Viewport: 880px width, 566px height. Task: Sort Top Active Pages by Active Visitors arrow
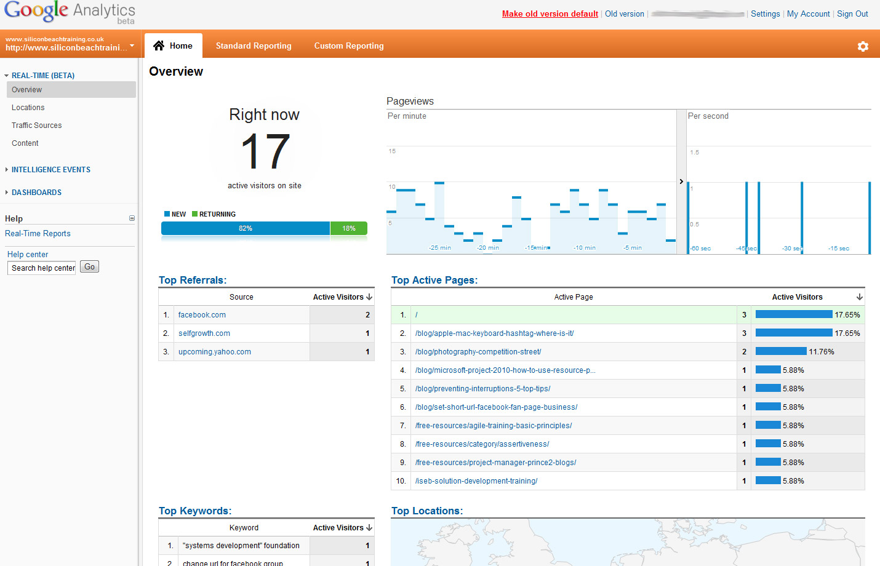click(859, 297)
